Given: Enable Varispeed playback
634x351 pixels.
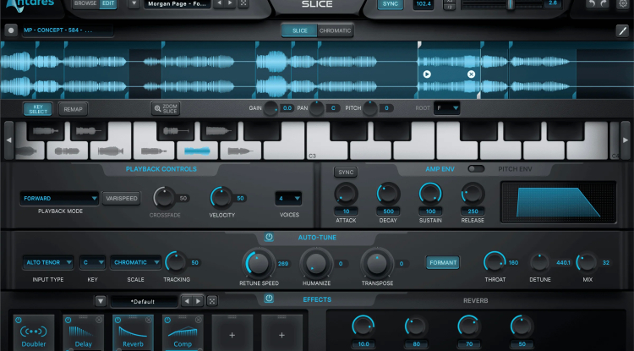Looking at the screenshot, I should point(121,198).
